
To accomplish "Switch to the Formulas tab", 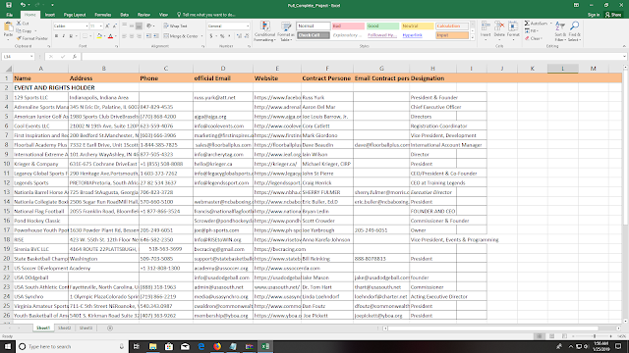I will pyautogui.click(x=103, y=15).
